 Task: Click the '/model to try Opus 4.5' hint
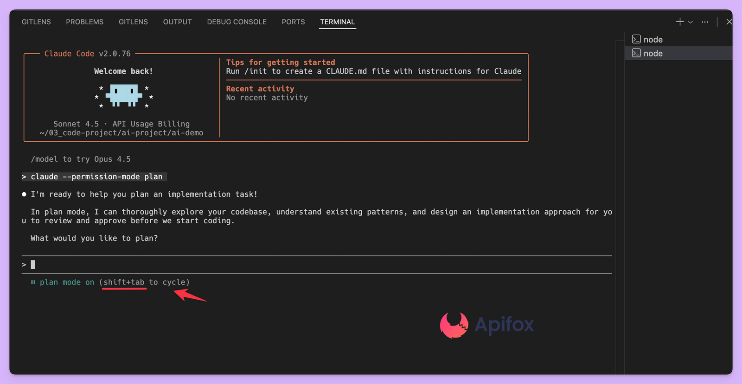coord(81,159)
